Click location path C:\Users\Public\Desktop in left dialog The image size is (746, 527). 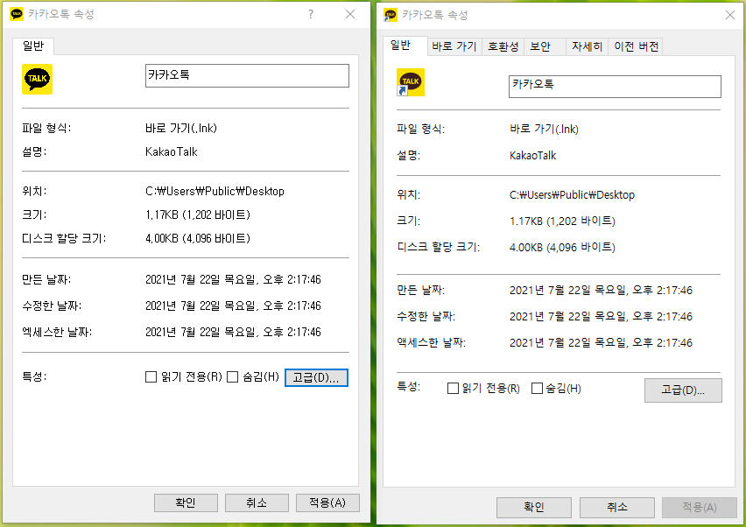215,191
